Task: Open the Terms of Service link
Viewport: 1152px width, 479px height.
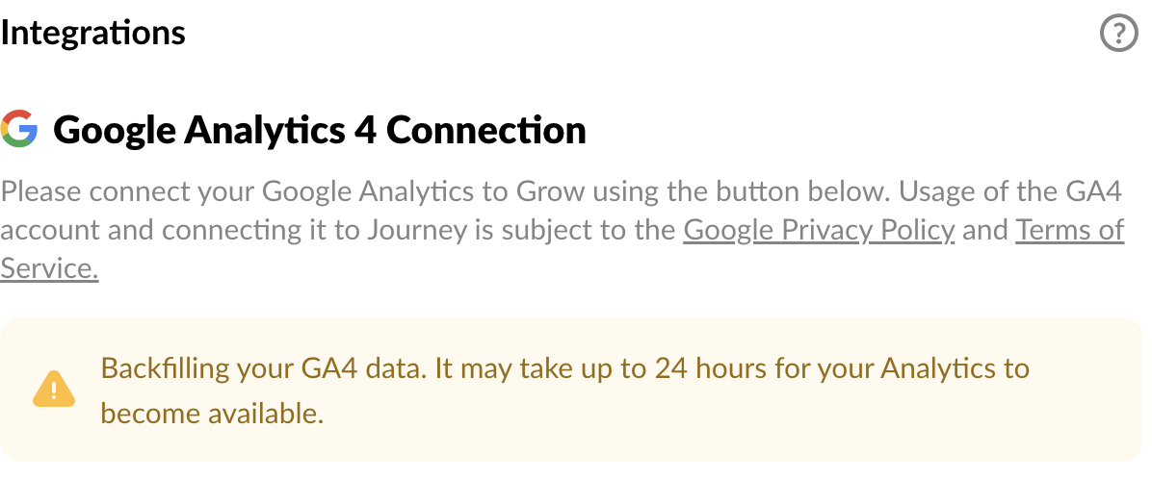Action: tap(1069, 231)
